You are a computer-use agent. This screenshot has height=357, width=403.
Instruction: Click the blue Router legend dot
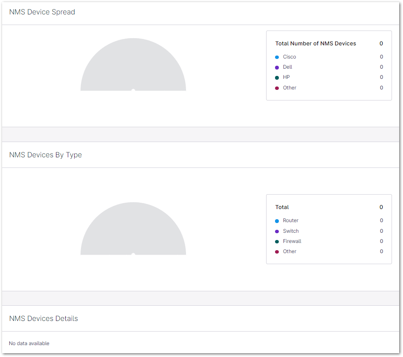(277, 221)
